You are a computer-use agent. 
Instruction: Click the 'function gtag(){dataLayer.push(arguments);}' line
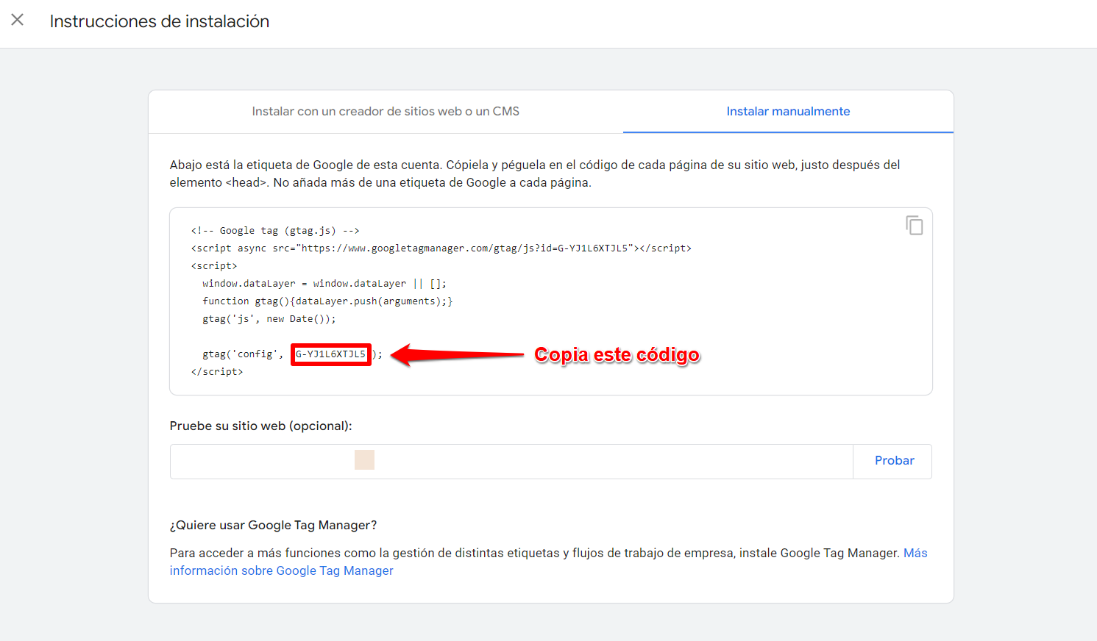[327, 301]
